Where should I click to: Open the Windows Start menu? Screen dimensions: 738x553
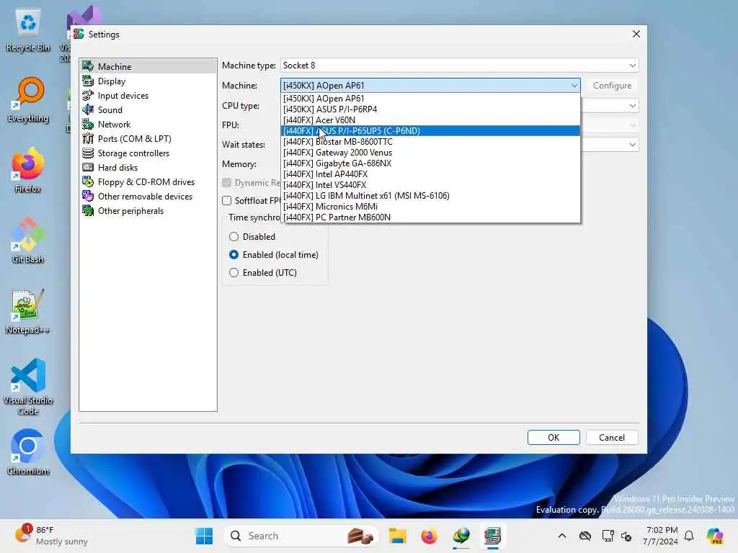[204, 536]
